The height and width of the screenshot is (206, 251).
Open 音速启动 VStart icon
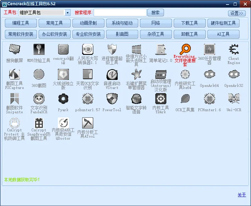(x=112, y=74)
